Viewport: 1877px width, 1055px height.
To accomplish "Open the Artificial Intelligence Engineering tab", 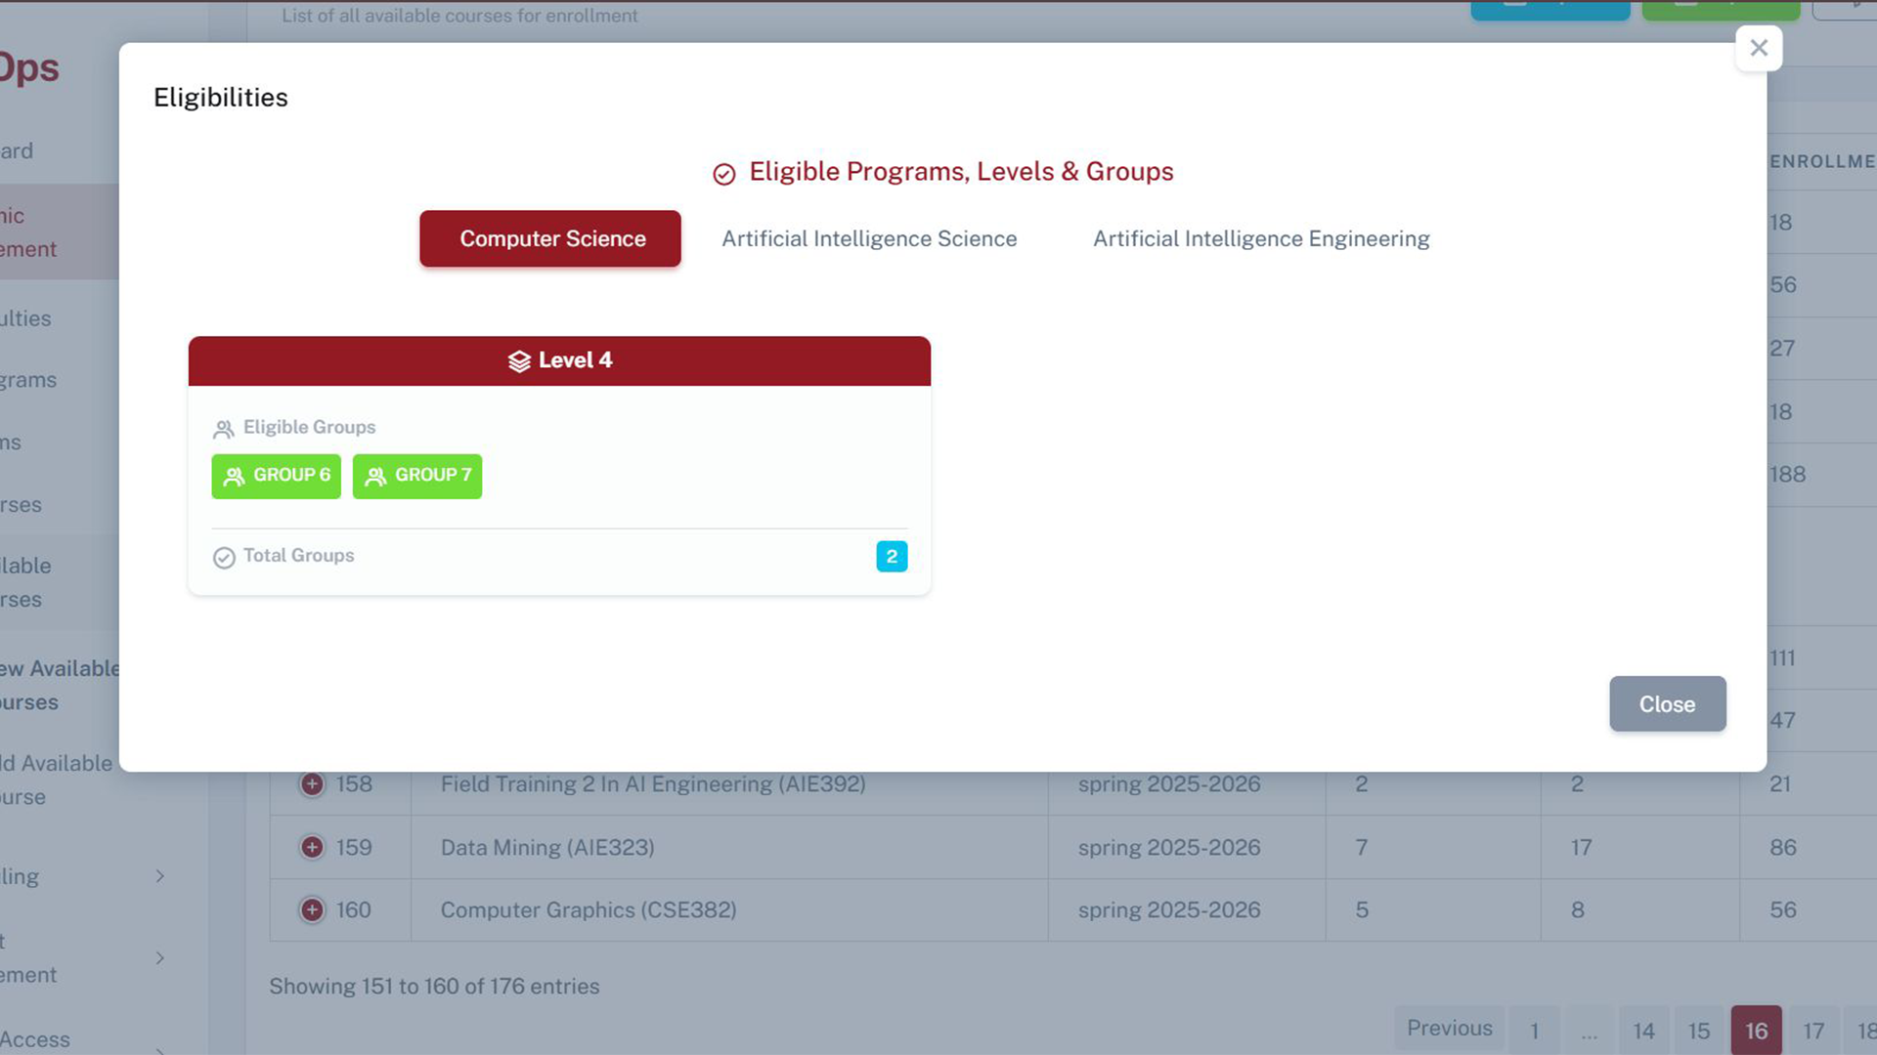I will click(x=1261, y=238).
